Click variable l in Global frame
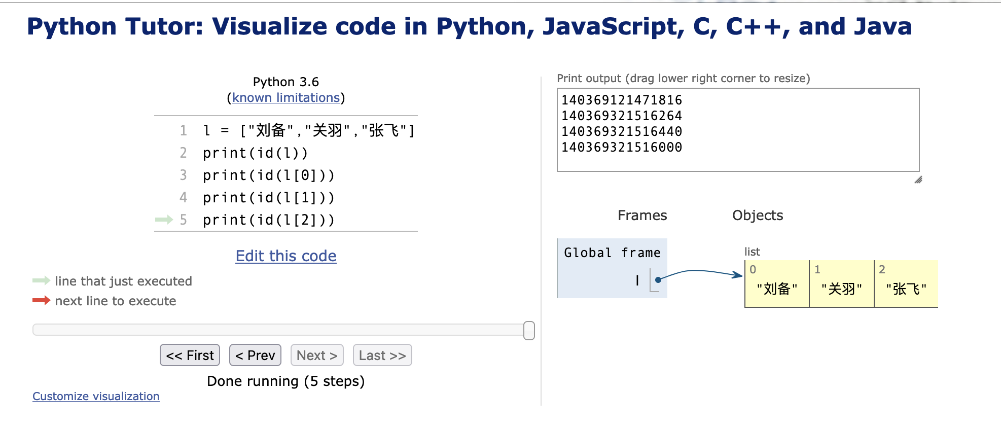The width and height of the screenshot is (1001, 428). pyautogui.click(x=637, y=280)
